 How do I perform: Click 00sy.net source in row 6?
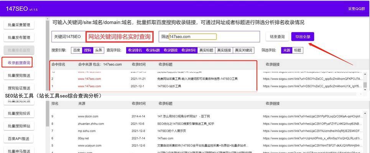(84, 138)
